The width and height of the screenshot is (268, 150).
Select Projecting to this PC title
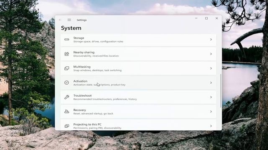[x=88, y=125]
